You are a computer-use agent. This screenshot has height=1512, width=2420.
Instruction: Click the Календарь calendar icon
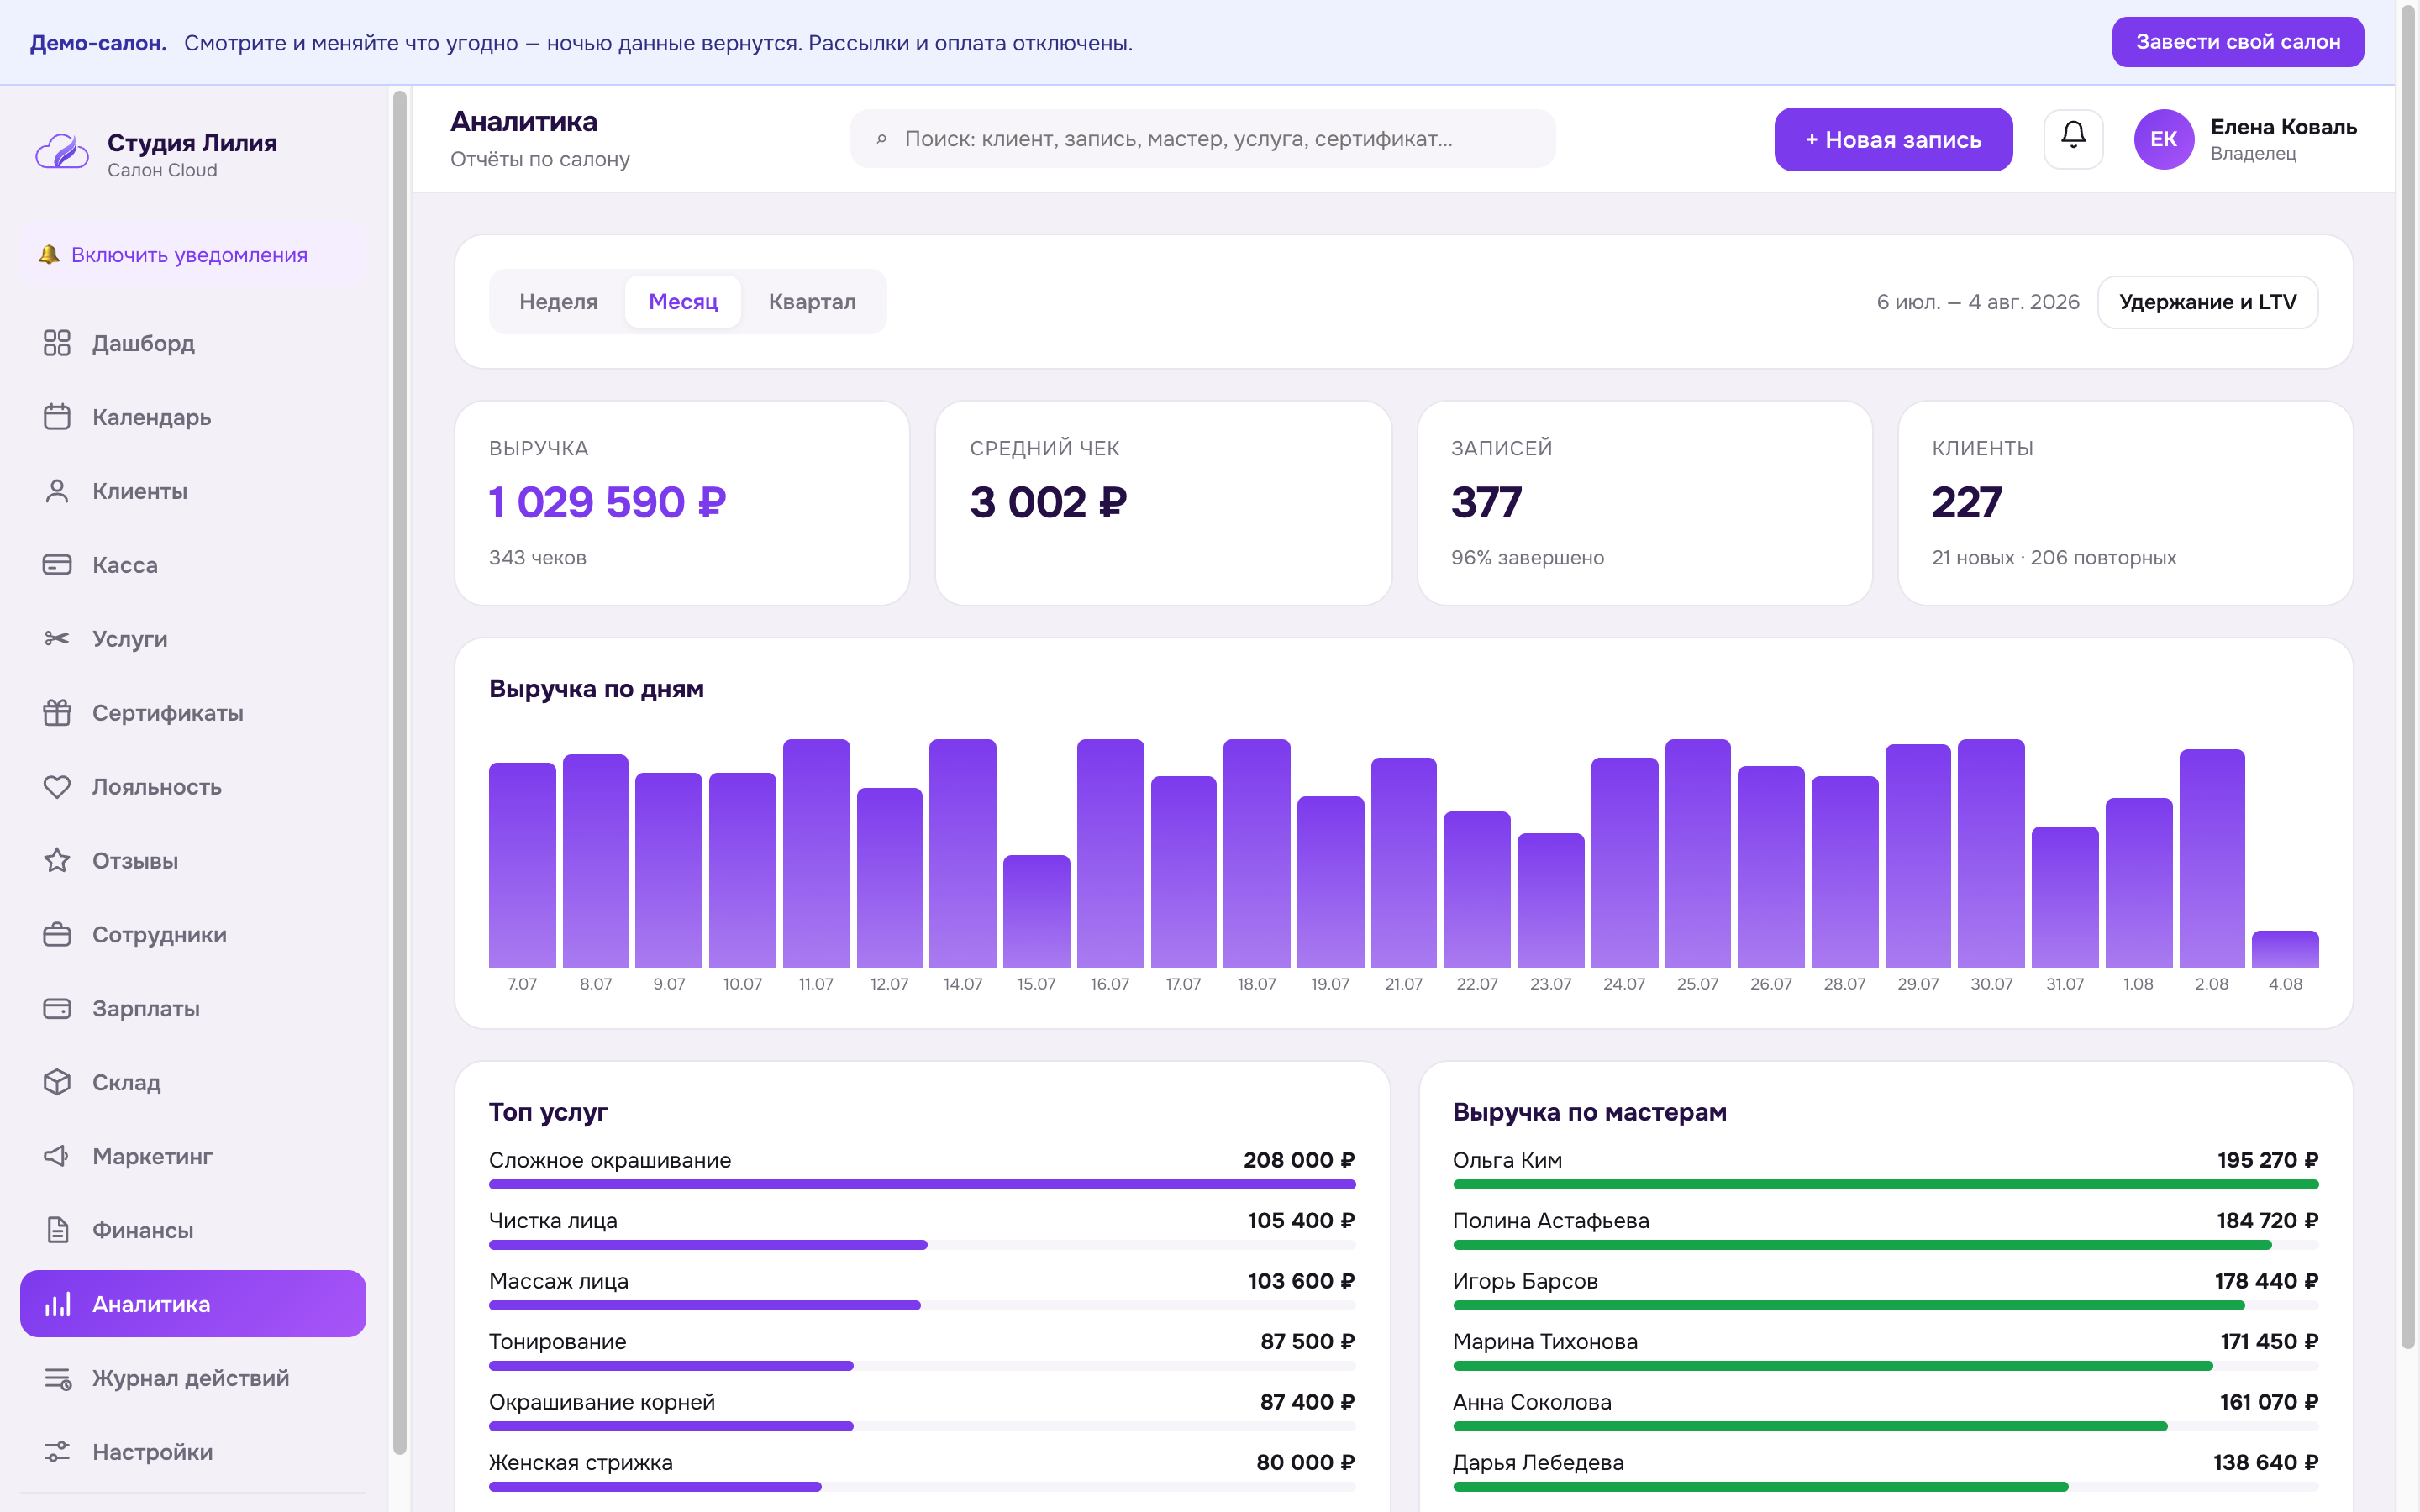coord(57,417)
